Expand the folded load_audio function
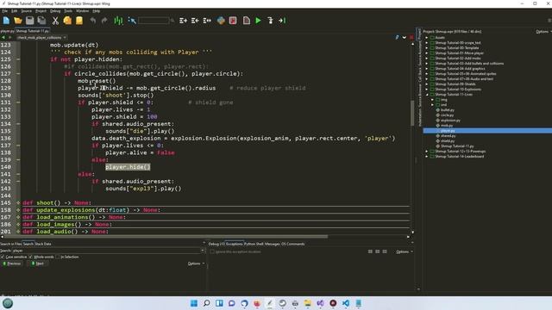The image size is (552, 310). (x=18, y=232)
